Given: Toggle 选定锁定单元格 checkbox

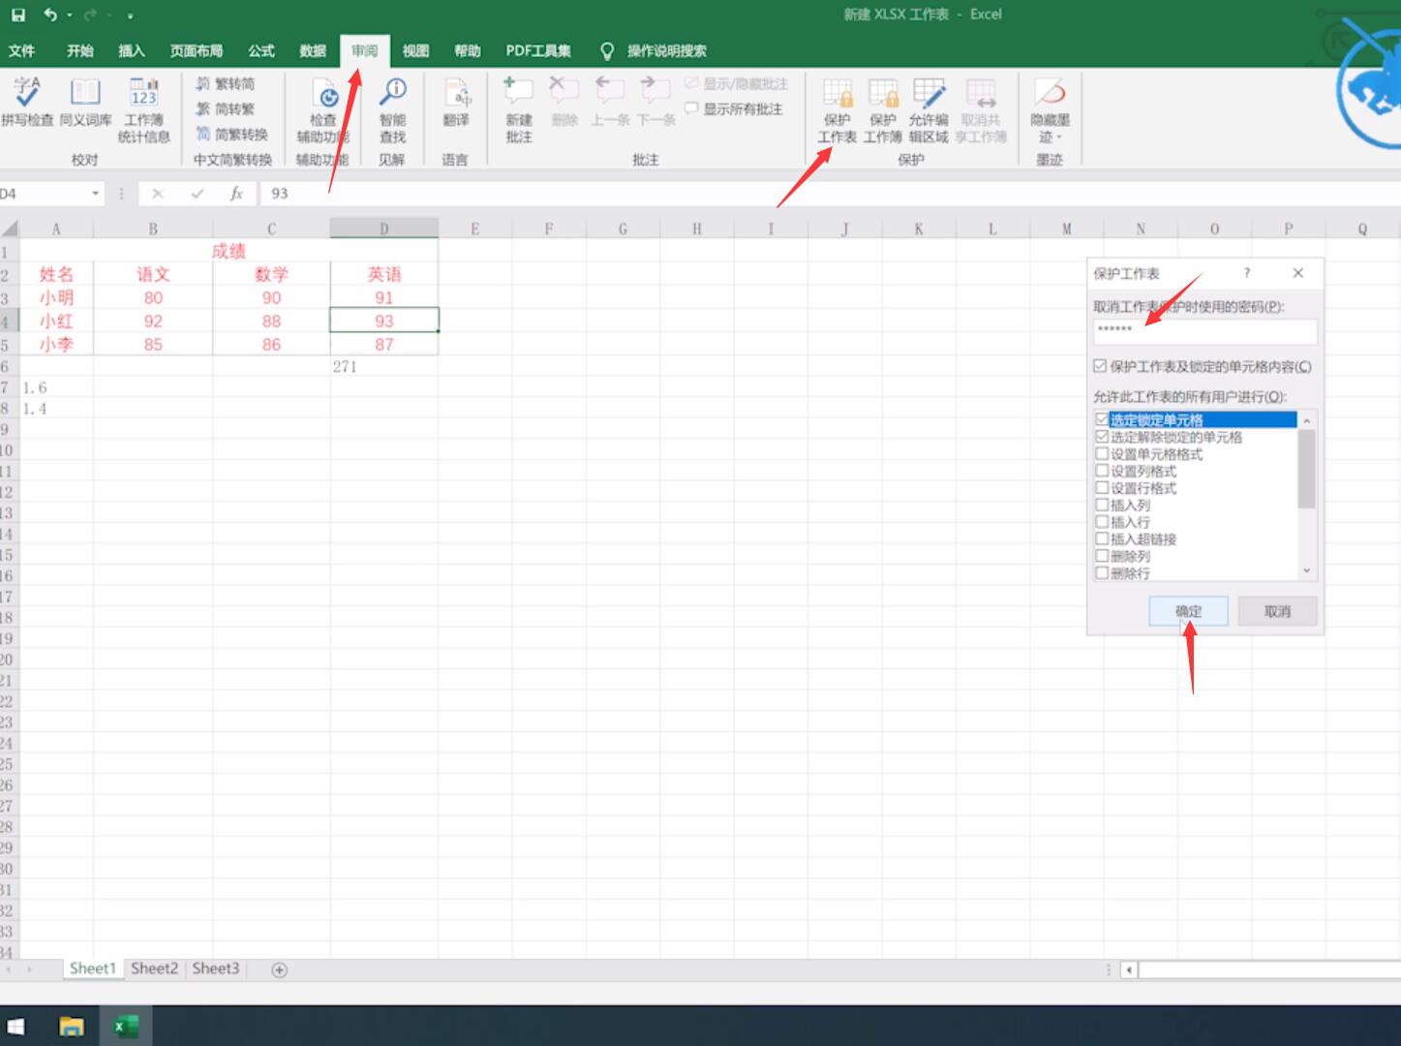Looking at the screenshot, I should click(1102, 419).
